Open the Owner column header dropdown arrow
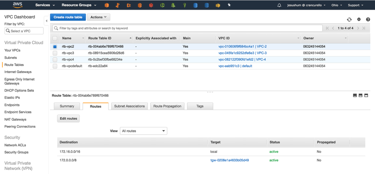Image resolution: width=375 pixels, height=174 pixels. click(x=346, y=38)
